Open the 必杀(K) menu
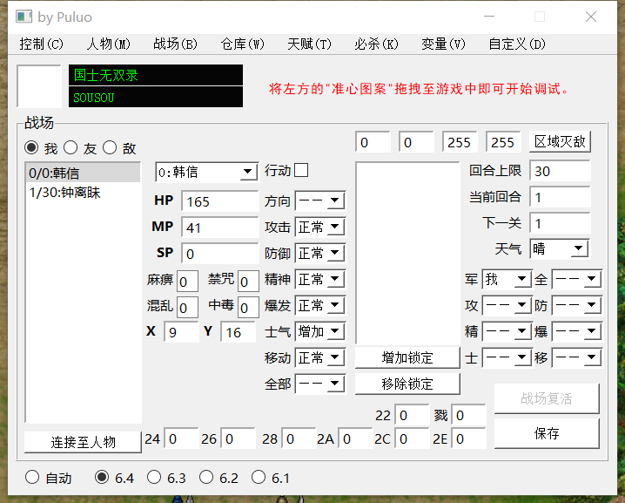The image size is (625, 503). pos(376,44)
